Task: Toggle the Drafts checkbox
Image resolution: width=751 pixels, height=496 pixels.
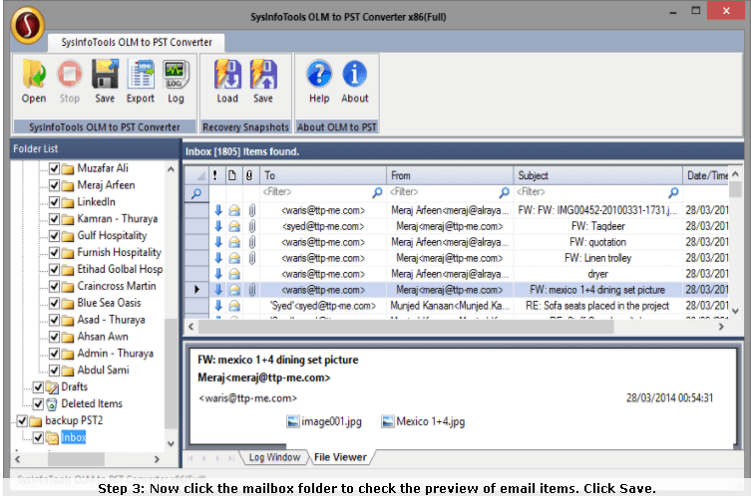Action: (x=38, y=387)
